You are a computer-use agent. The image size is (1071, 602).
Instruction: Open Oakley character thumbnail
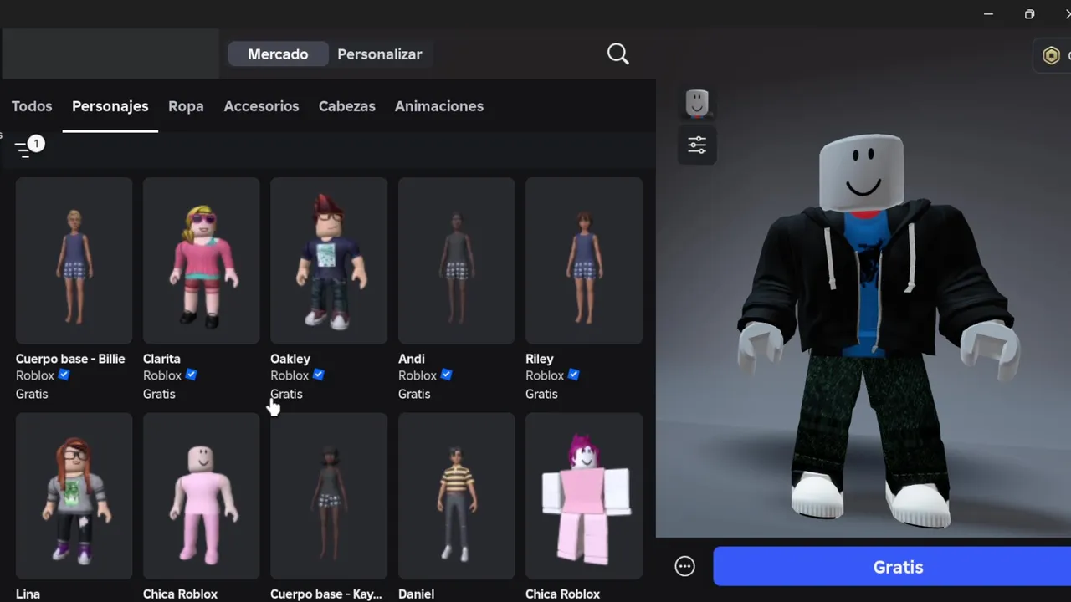click(x=329, y=260)
